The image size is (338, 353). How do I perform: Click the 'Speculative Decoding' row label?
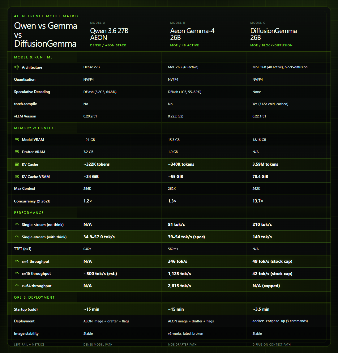tap(32, 92)
